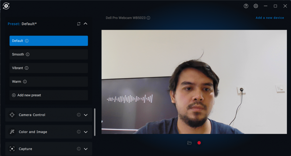Expand the Camera Control section
Screen dimensions: 291x156
[86, 115]
